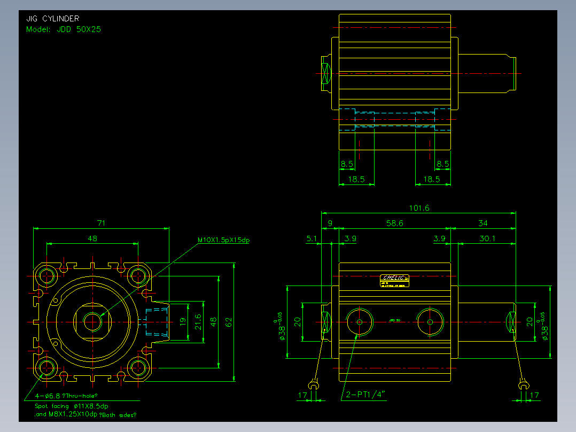Select the "2-PT1/4"" port callout
The height and width of the screenshot is (432, 576).
[365, 395]
